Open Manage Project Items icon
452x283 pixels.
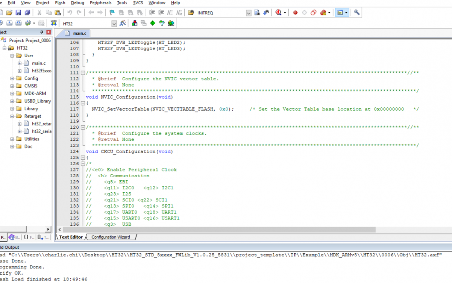pyautogui.click(x=134, y=23)
